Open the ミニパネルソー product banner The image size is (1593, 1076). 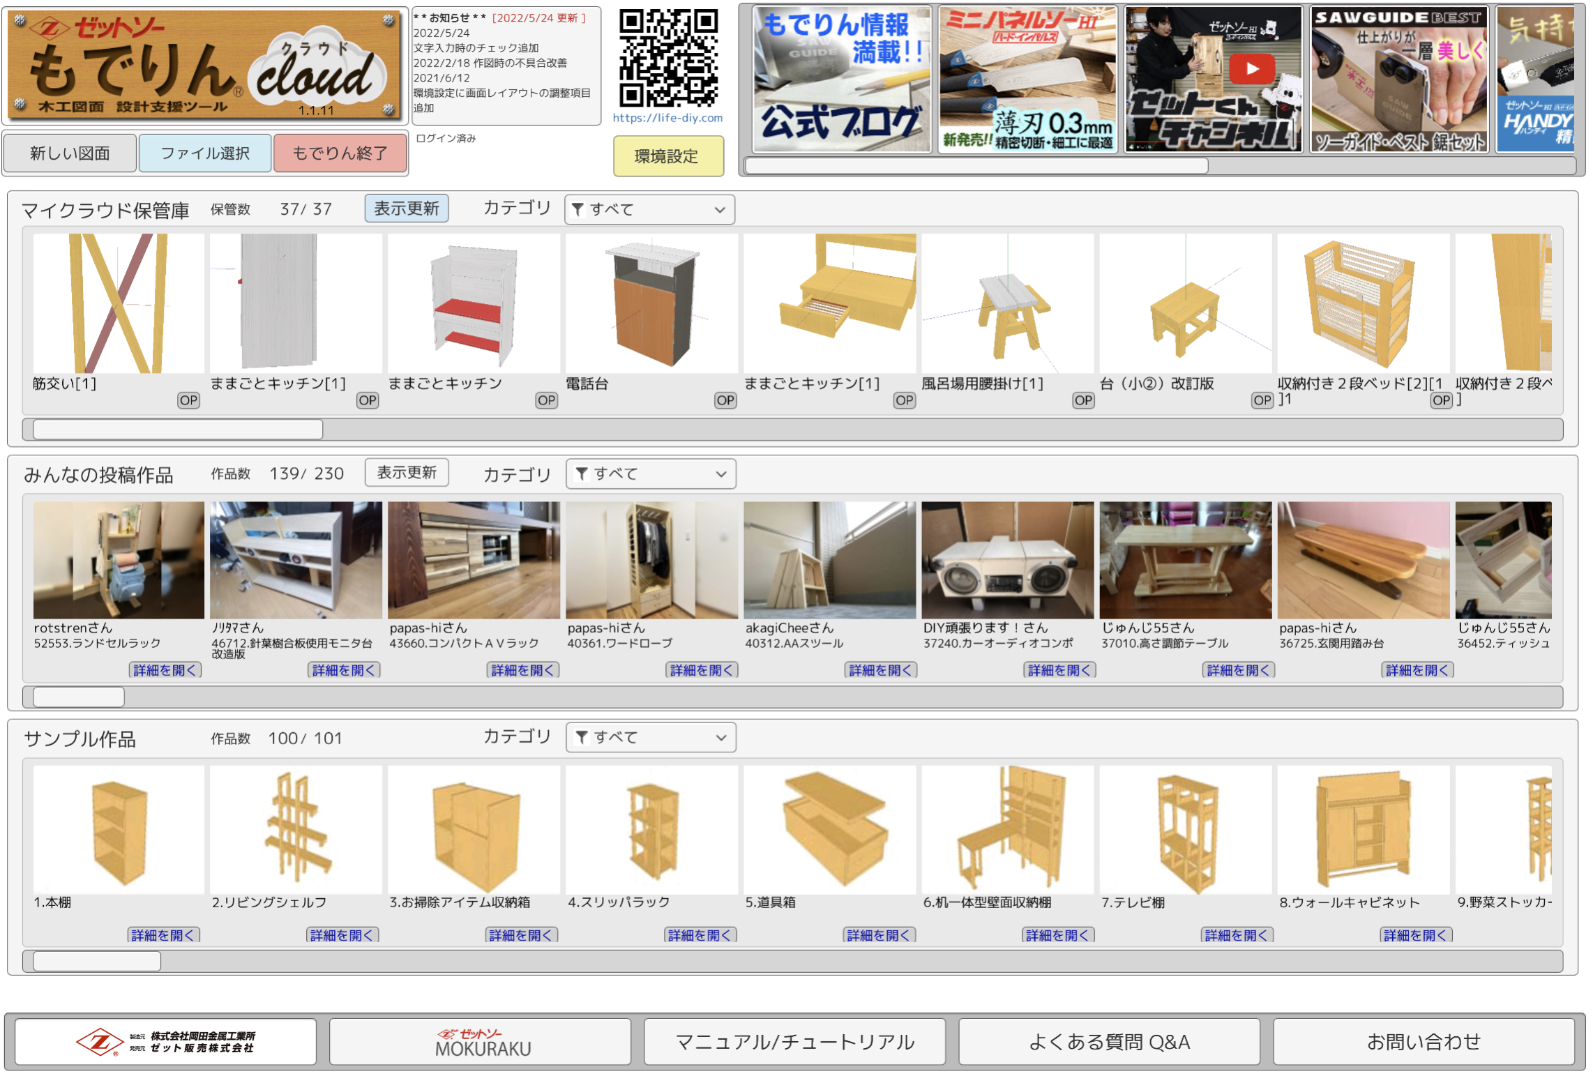tap(1027, 78)
